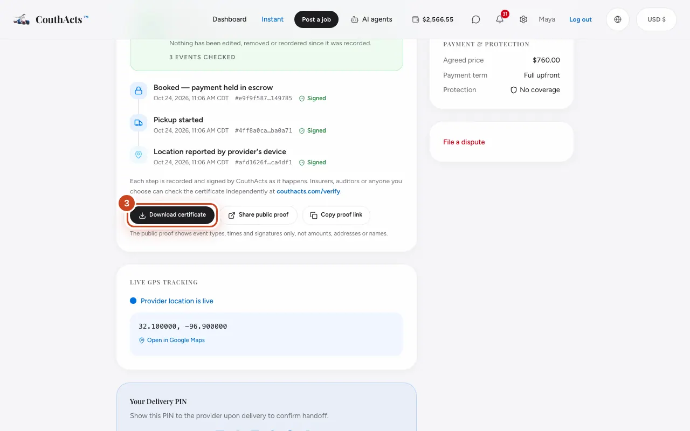Switch to the Instant menu item
The width and height of the screenshot is (690, 431).
(x=273, y=19)
